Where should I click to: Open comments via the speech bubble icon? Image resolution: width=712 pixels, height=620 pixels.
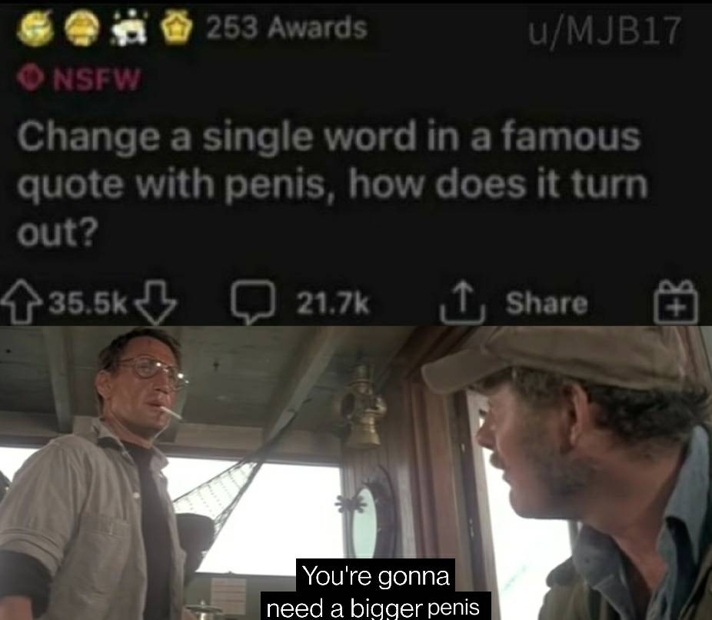click(x=253, y=302)
